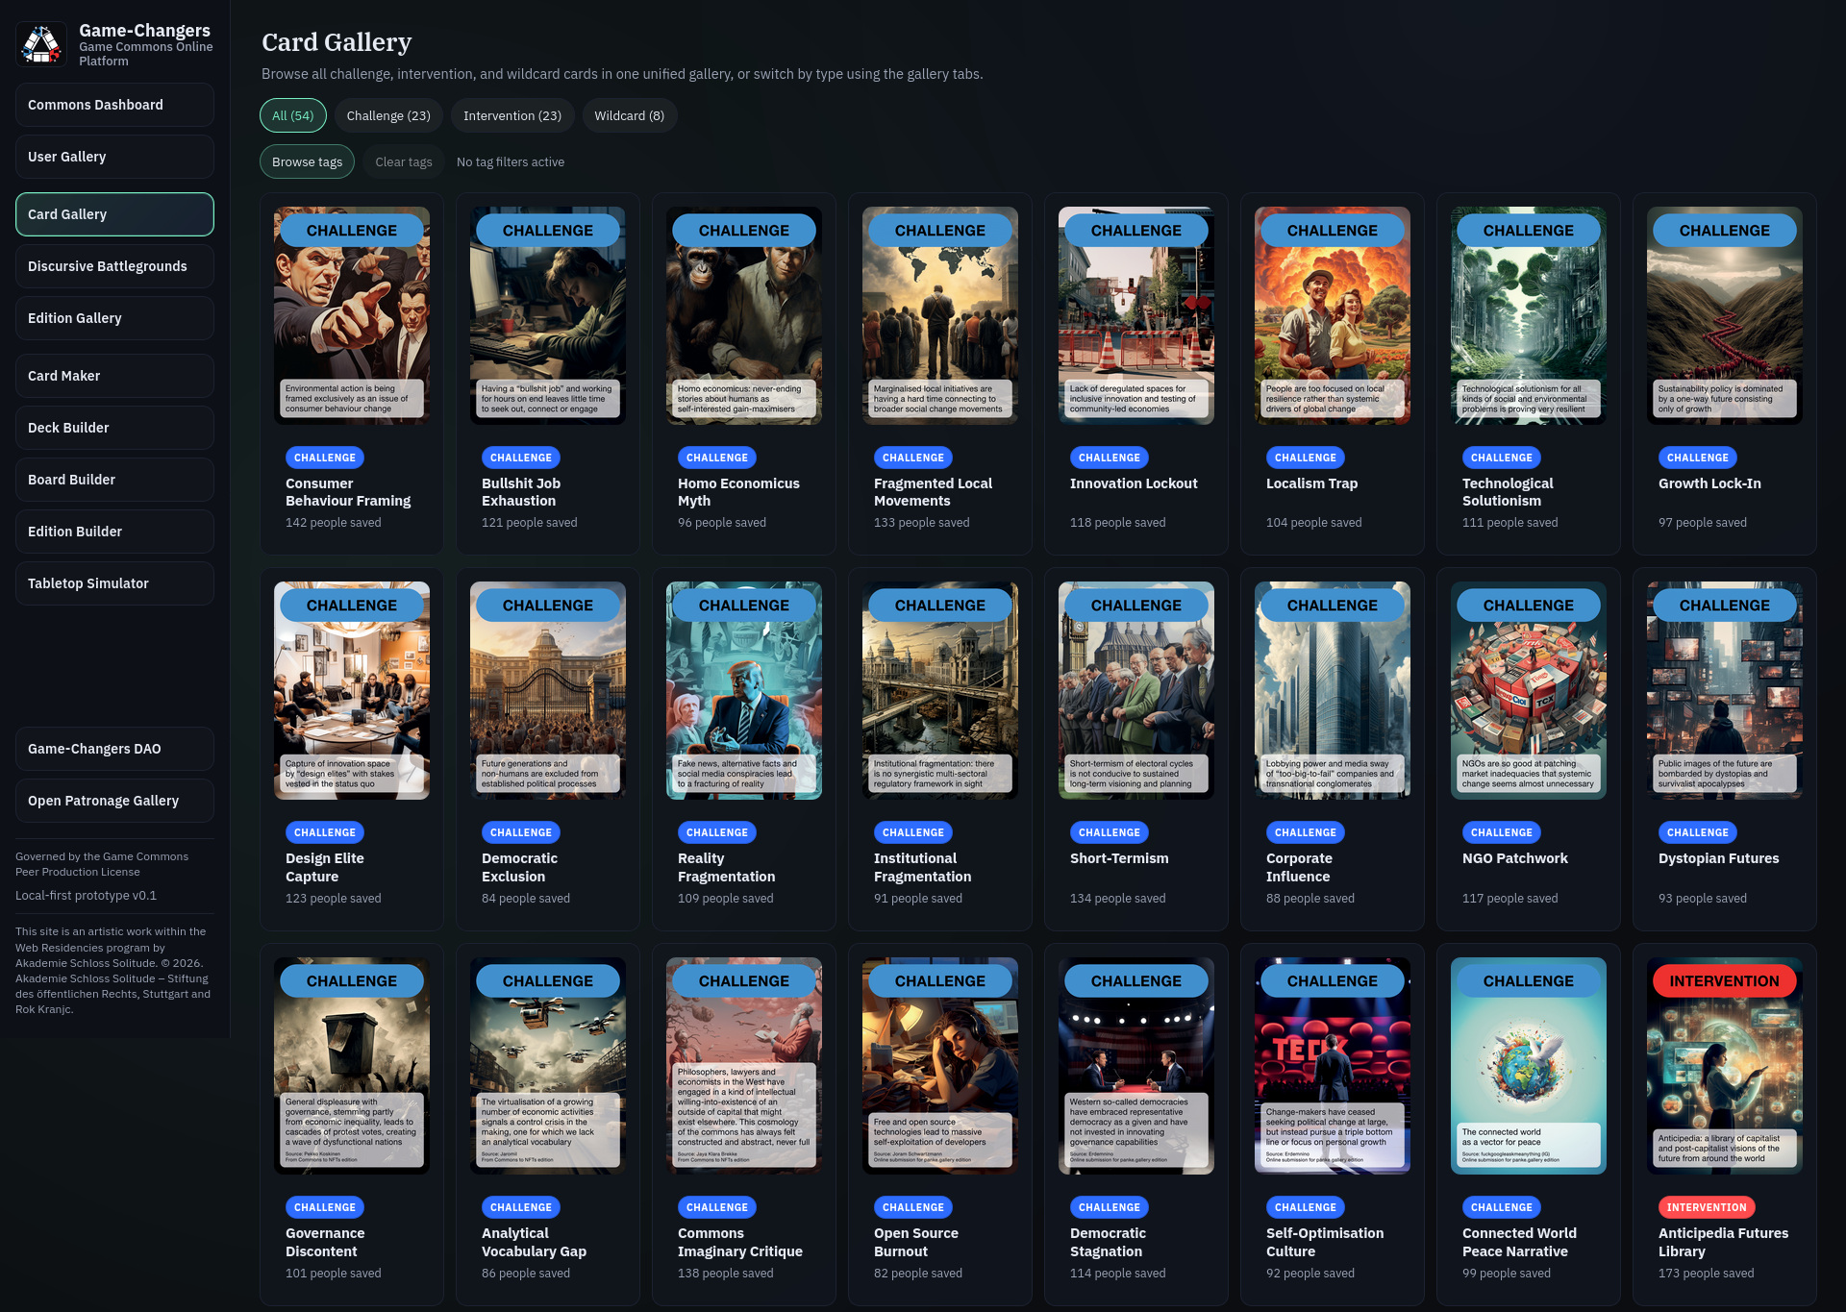
Task: Open the Edition Gallery page
Action: [114, 318]
